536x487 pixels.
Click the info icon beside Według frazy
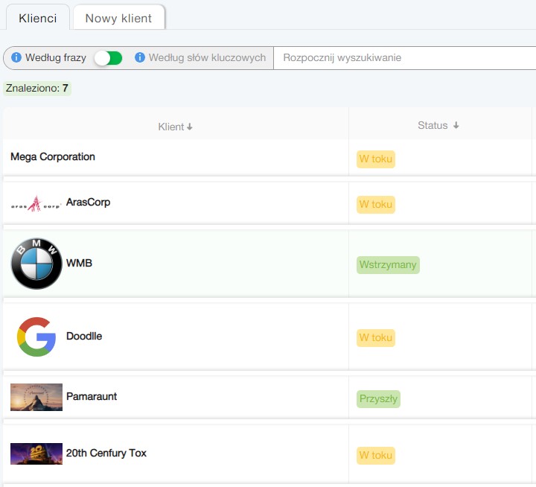click(x=16, y=57)
